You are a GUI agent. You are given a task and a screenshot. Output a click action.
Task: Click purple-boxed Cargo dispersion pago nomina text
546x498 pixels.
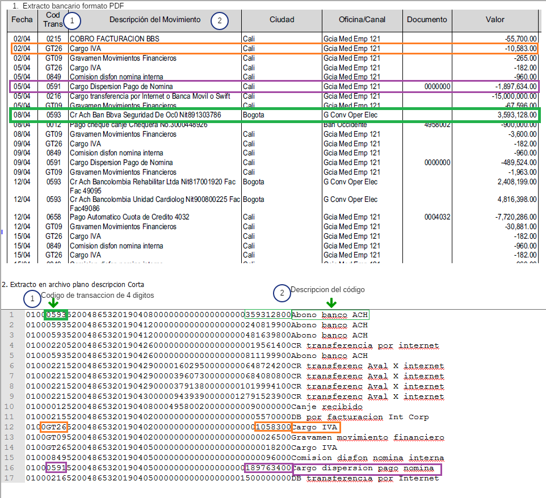[x=366, y=469]
